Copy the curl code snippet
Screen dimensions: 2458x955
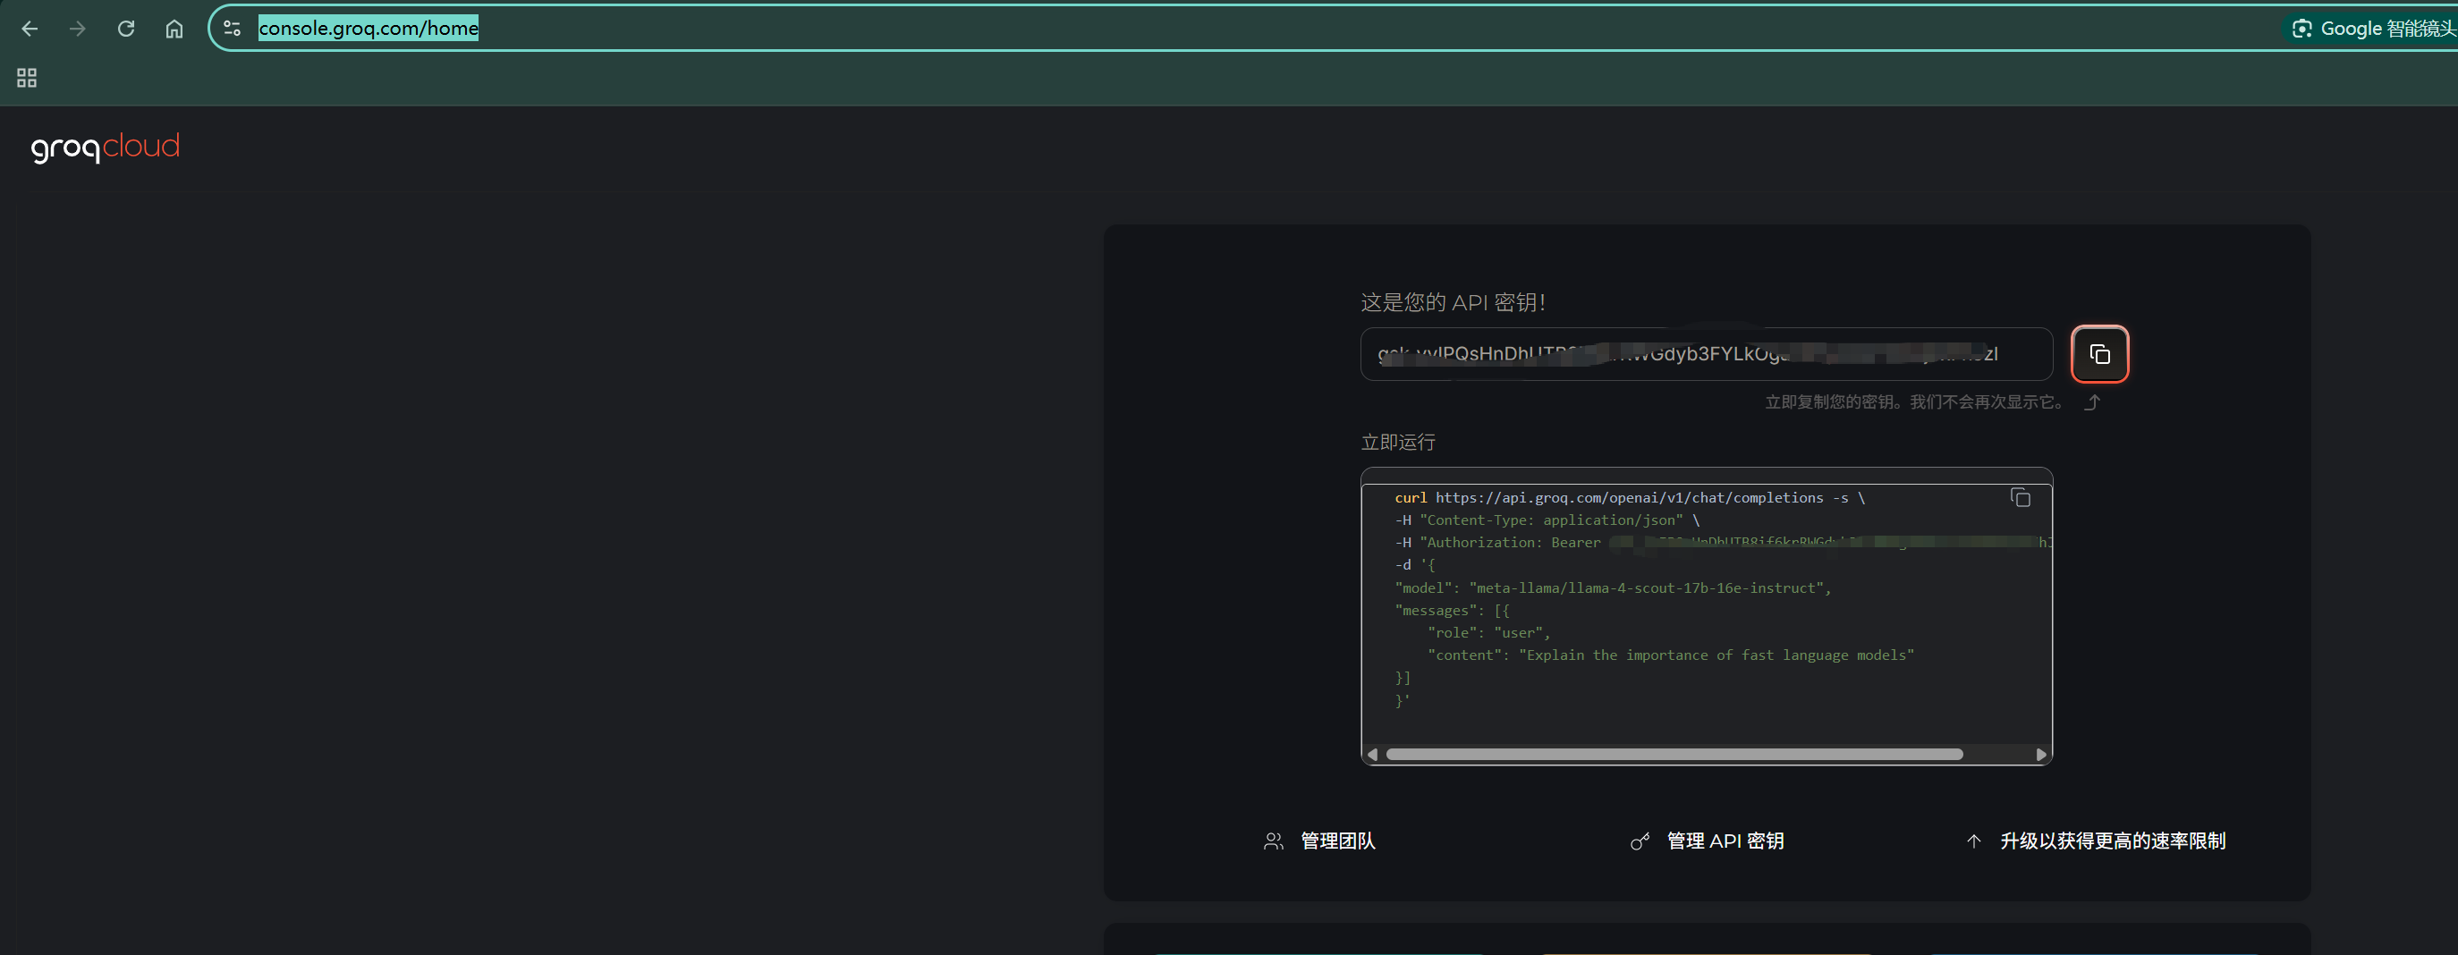pos(2020,497)
